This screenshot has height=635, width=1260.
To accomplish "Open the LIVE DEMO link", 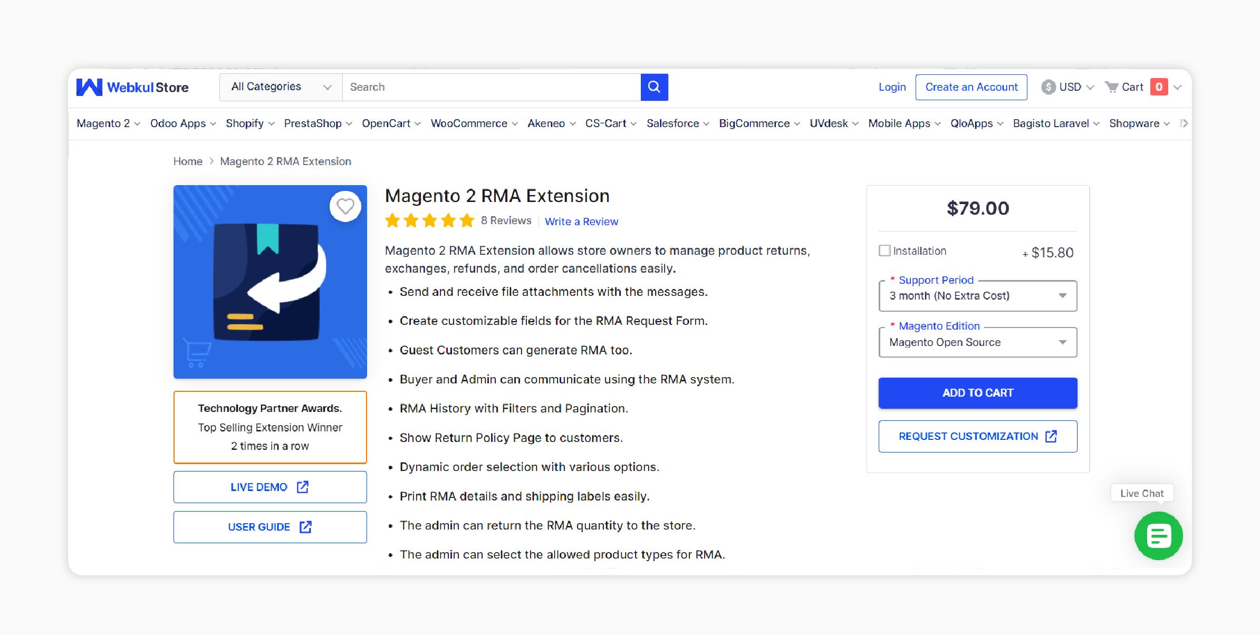I will point(270,487).
